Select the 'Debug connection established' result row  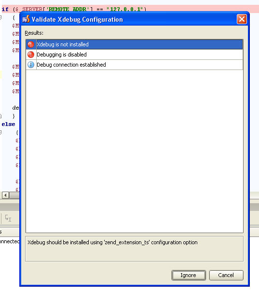click(x=135, y=65)
